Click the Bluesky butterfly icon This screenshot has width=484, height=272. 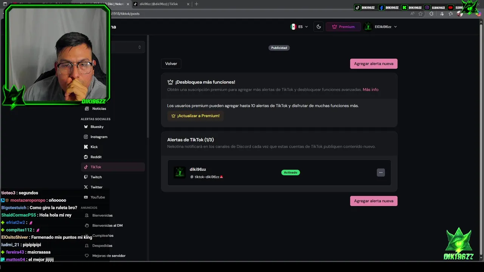(x=86, y=127)
